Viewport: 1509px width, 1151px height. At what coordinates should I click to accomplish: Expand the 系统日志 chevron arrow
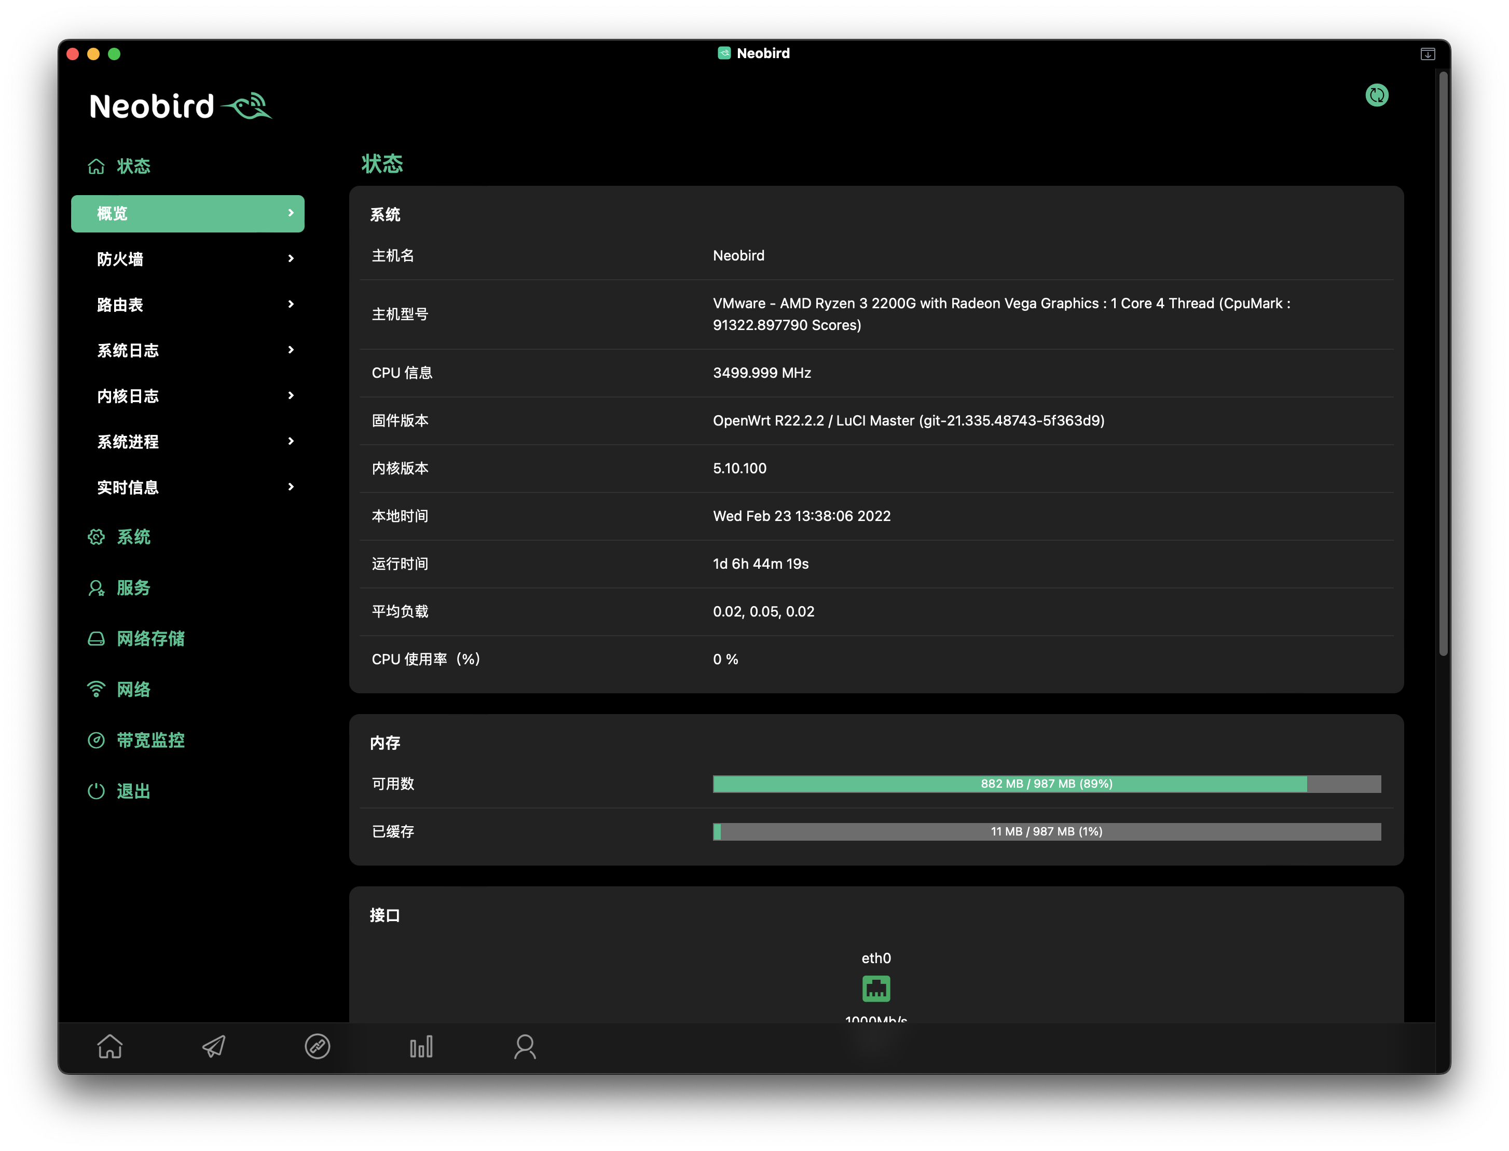tap(291, 350)
